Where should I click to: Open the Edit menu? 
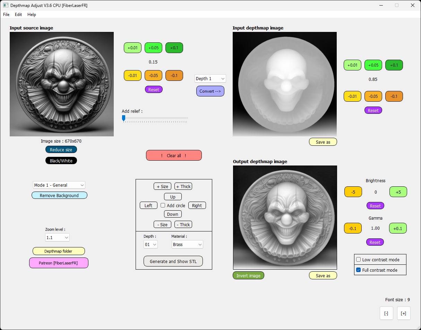coord(18,15)
